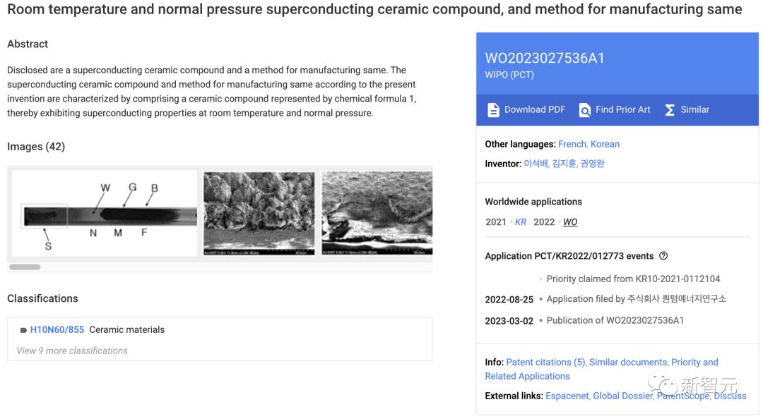Image resolution: width=763 pixels, height=419 pixels.
Task: Open the second microscope image thumbnail
Action: 259,213
